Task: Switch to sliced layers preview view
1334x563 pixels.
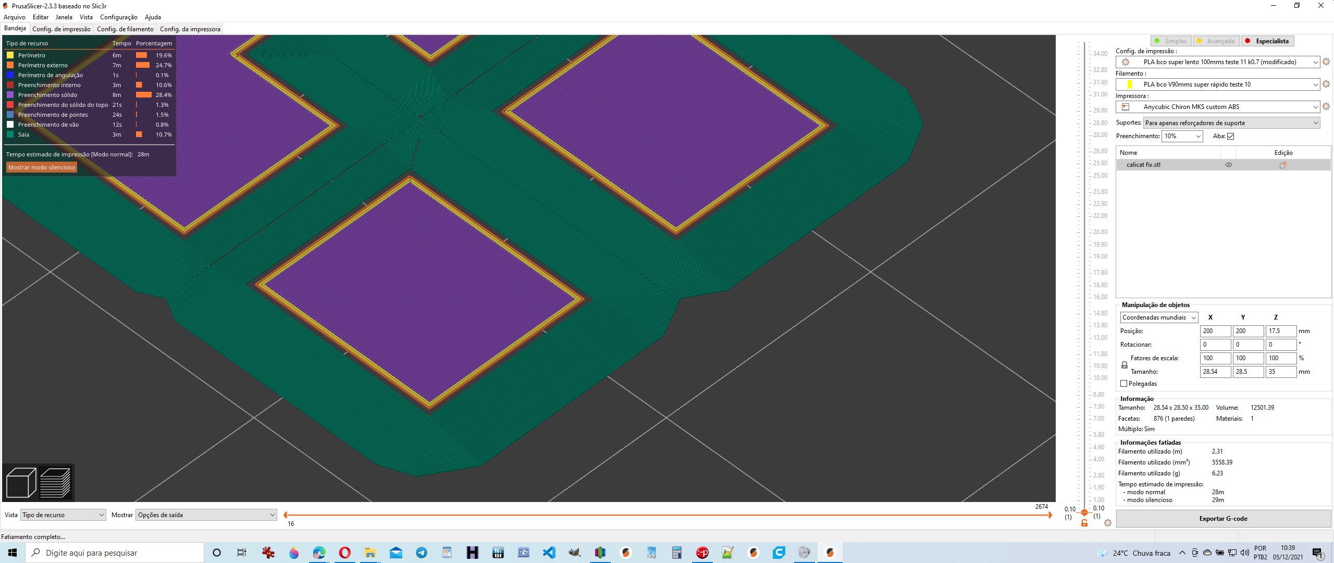Action: coord(55,483)
